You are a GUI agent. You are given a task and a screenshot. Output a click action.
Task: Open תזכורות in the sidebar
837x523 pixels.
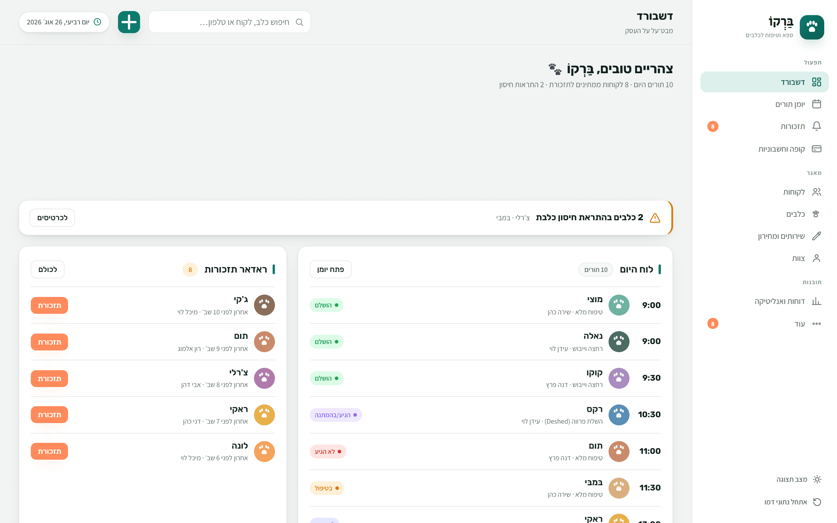coord(764,126)
